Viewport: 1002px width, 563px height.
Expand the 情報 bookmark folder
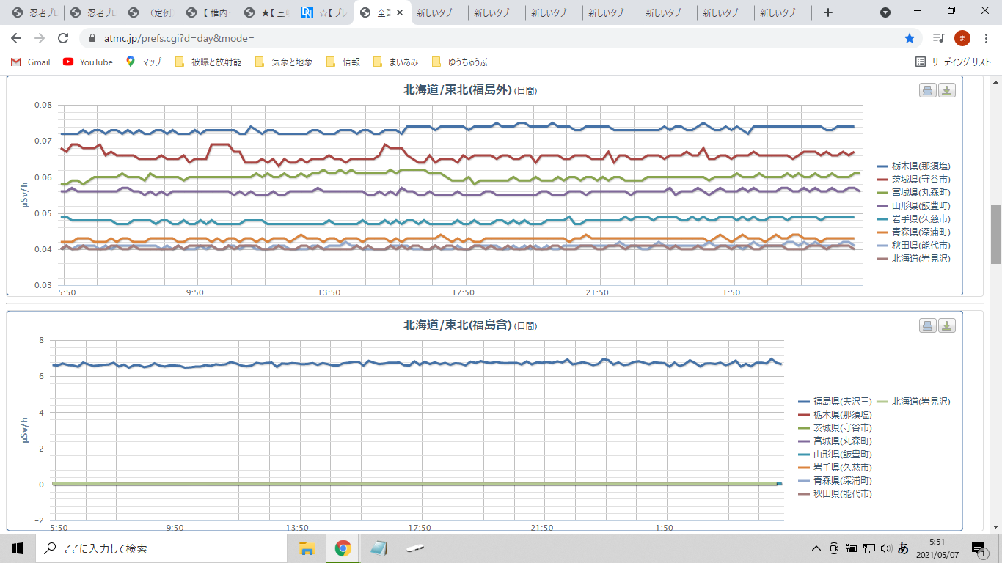343,62
